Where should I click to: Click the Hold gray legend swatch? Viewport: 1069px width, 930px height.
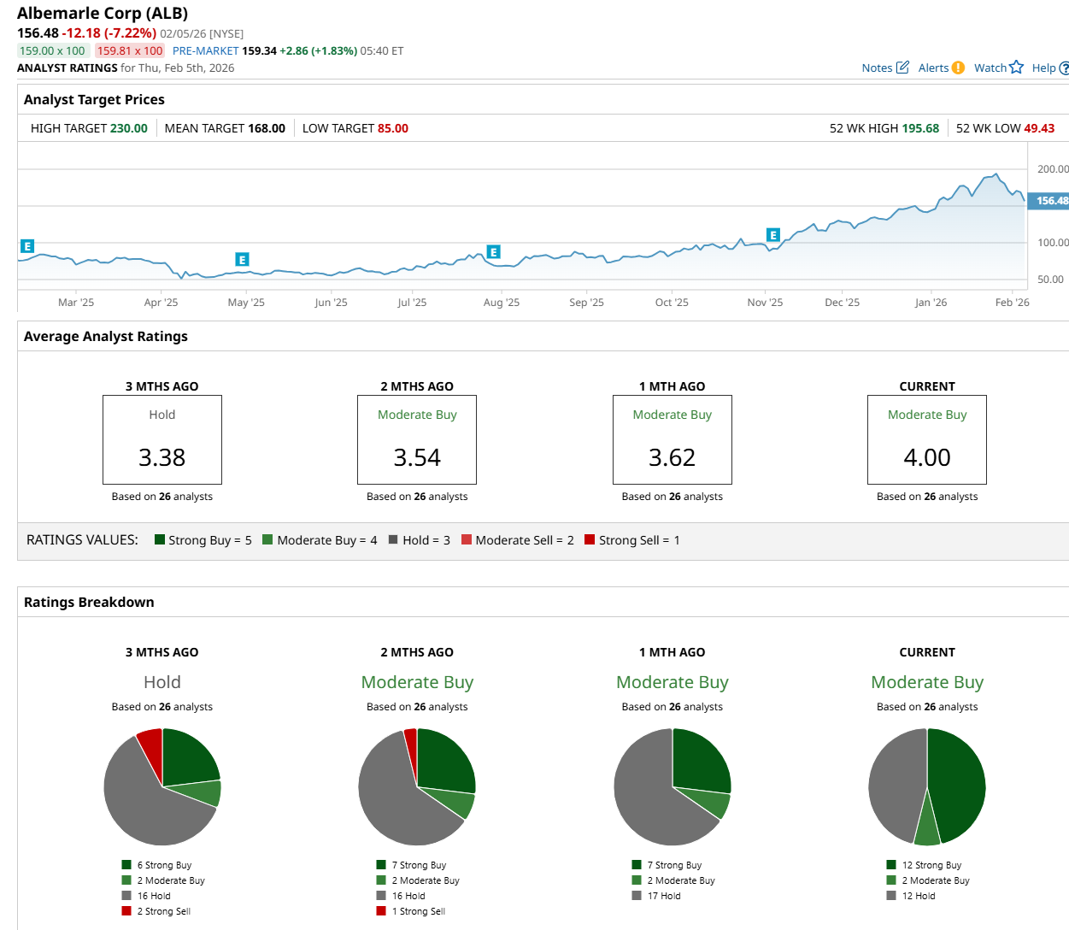[393, 539]
